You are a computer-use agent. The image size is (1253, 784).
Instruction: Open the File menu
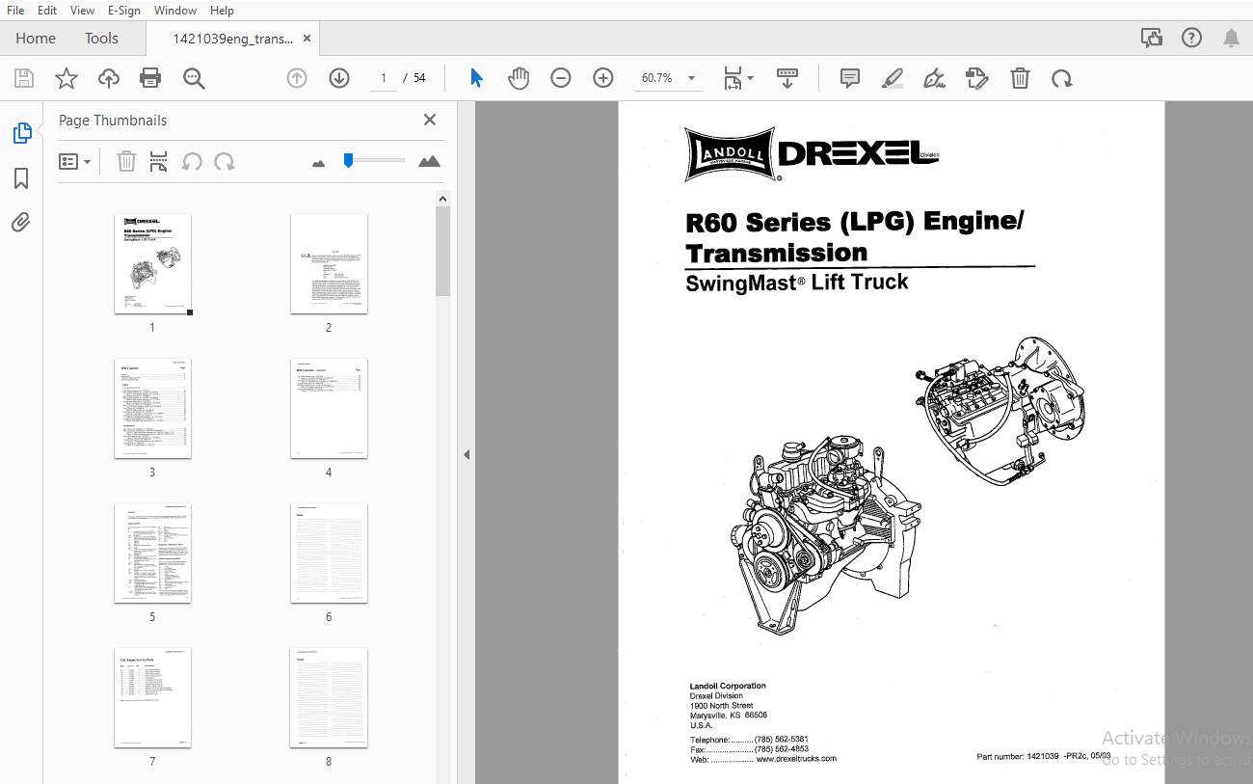[15, 10]
